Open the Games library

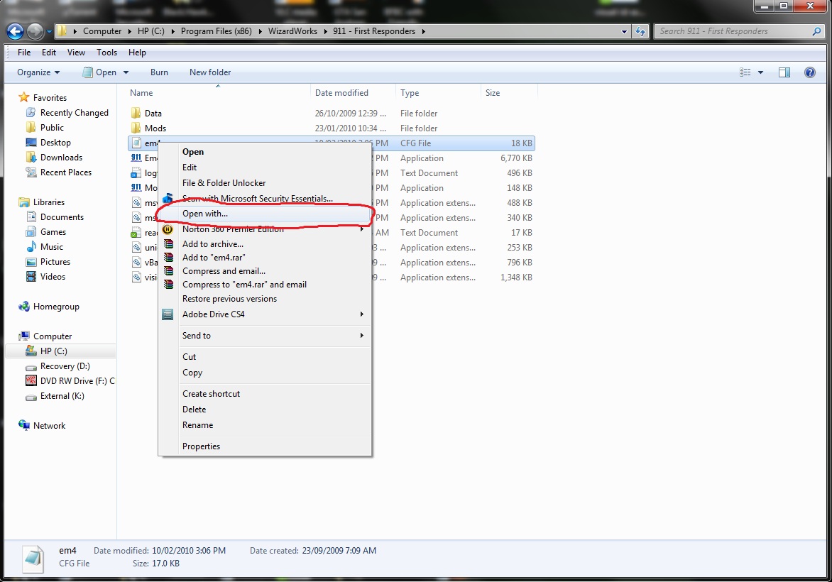click(53, 232)
